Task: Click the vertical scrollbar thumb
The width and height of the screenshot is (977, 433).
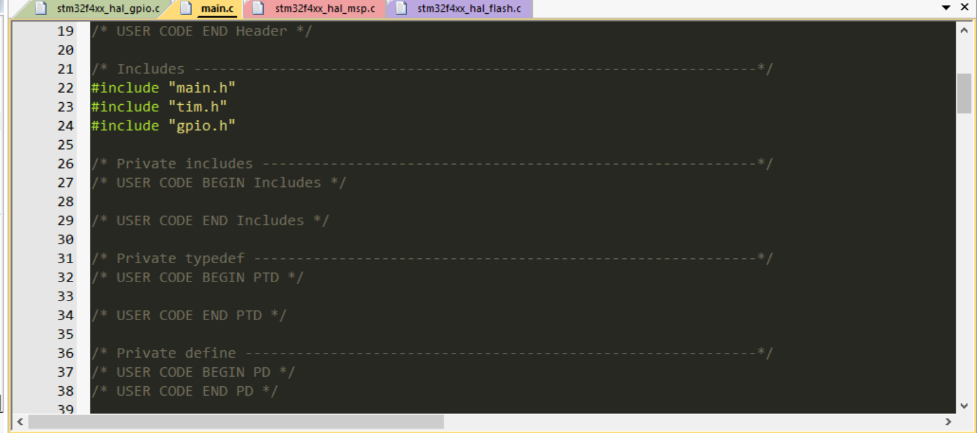Action: coord(964,93)
